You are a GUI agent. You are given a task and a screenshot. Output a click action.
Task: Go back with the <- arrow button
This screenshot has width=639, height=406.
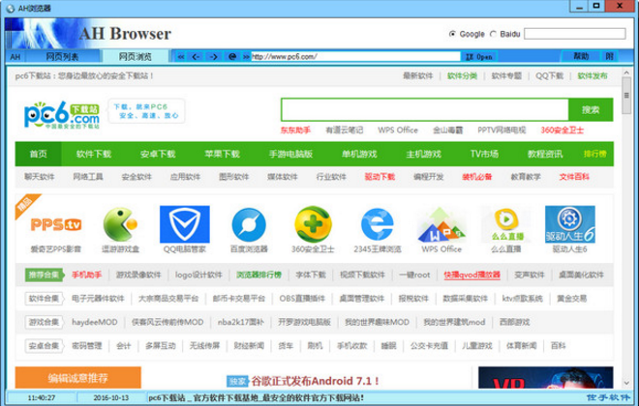pos(196,56)
